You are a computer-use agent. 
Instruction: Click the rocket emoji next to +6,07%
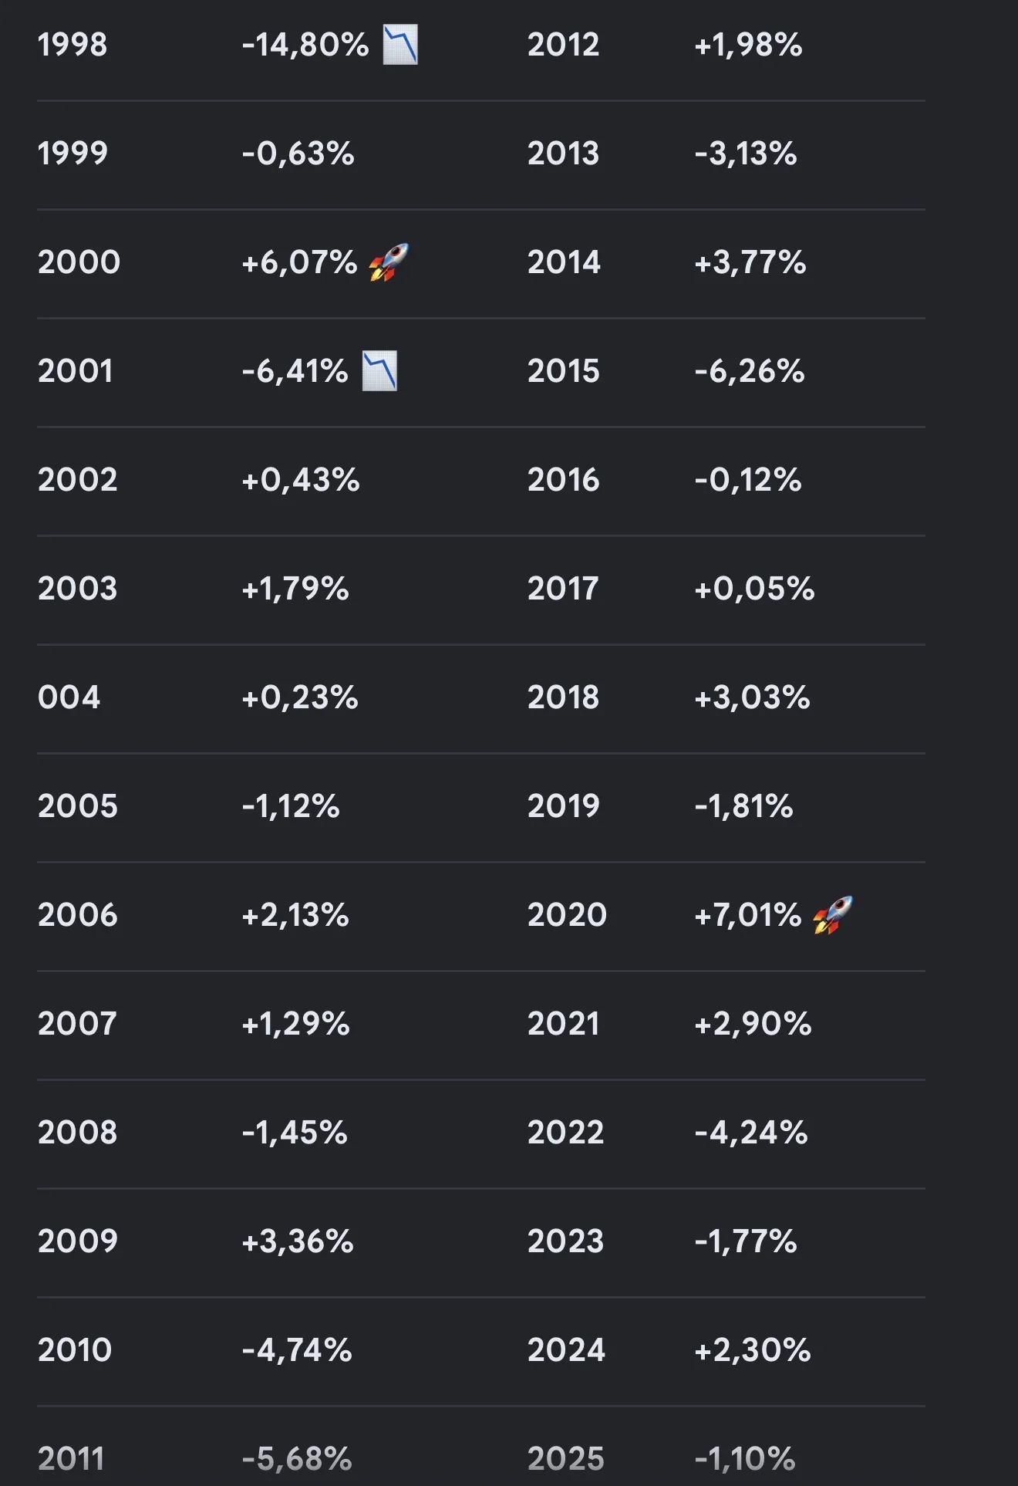tap(388, 262)
